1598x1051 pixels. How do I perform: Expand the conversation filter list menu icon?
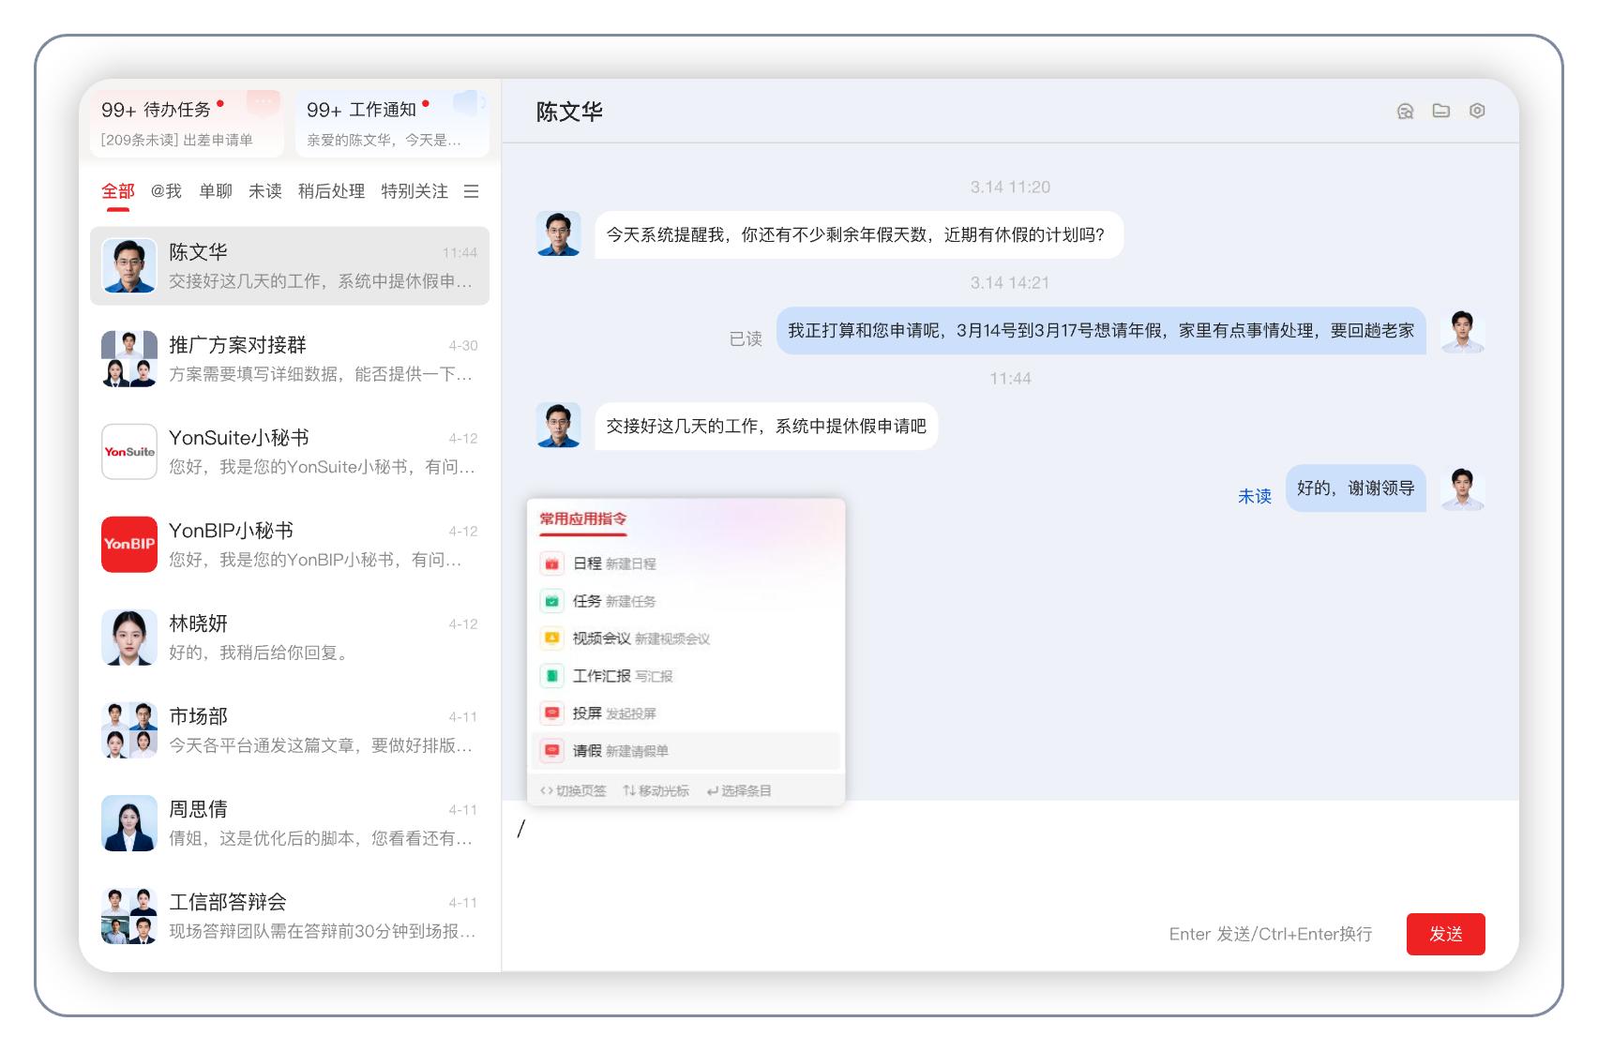(x=472, y=191)
